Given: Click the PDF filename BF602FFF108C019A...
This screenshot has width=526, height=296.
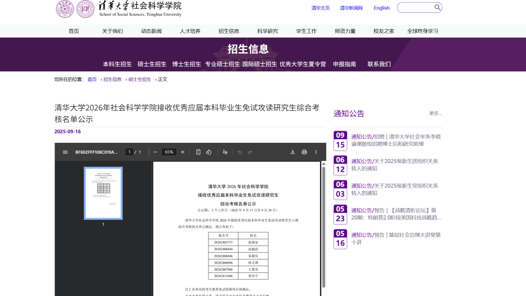Looking at the screenshot, I should point(97,152).
